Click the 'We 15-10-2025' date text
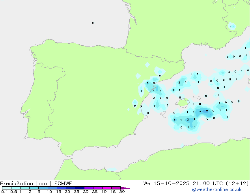The image size is (250, 193). click(x=166, y=184)
